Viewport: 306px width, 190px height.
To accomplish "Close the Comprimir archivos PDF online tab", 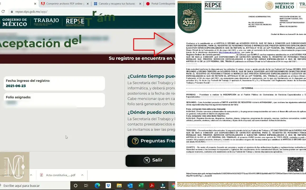I will point(88,4).
